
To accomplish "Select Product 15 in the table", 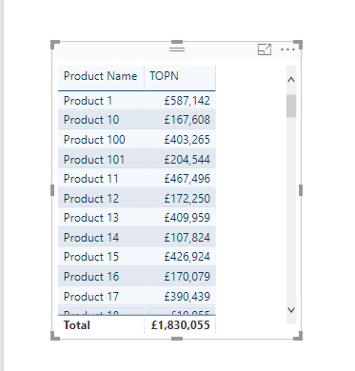I will [91, 257].
